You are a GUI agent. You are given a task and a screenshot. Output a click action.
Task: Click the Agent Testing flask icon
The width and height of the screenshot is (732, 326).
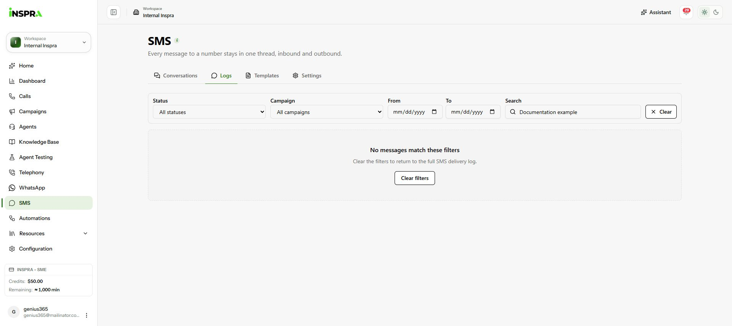point(12,157)
